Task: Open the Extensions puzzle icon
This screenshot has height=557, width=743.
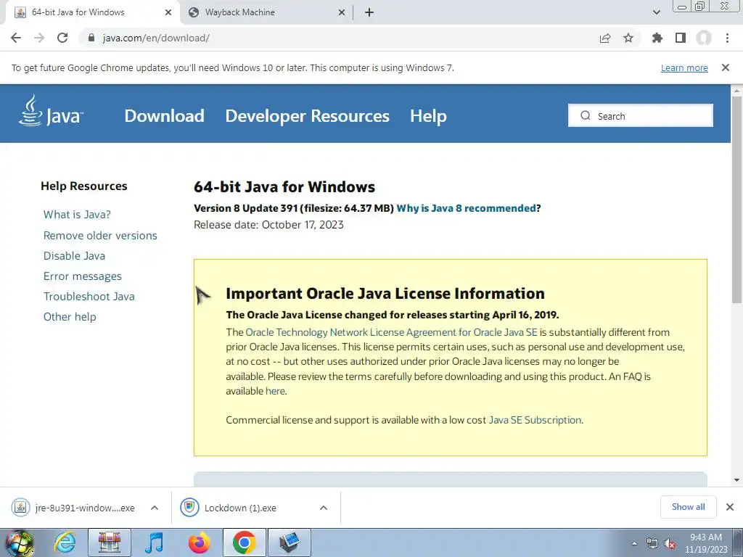Action: (x=657, y=38)
